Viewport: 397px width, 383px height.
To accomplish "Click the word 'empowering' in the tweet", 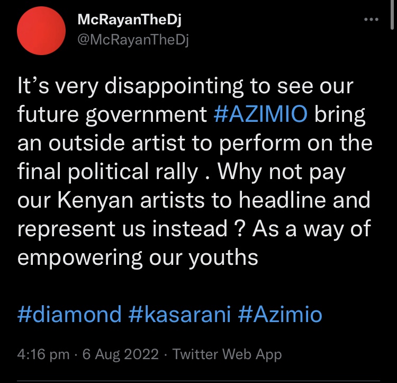I will click(x=80, y=258).
